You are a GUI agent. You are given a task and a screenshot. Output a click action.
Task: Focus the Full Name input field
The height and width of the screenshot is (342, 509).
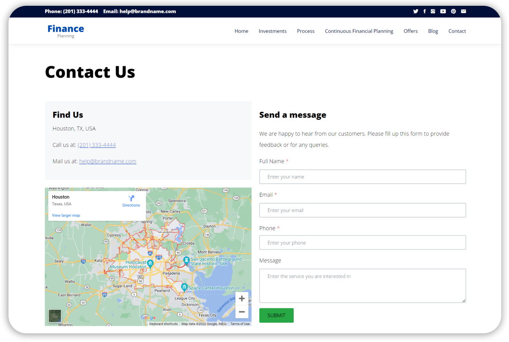pos(363,177)
